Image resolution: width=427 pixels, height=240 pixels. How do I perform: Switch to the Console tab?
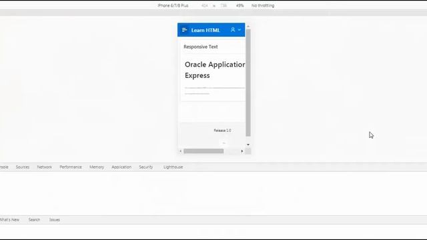click(4, 167)
